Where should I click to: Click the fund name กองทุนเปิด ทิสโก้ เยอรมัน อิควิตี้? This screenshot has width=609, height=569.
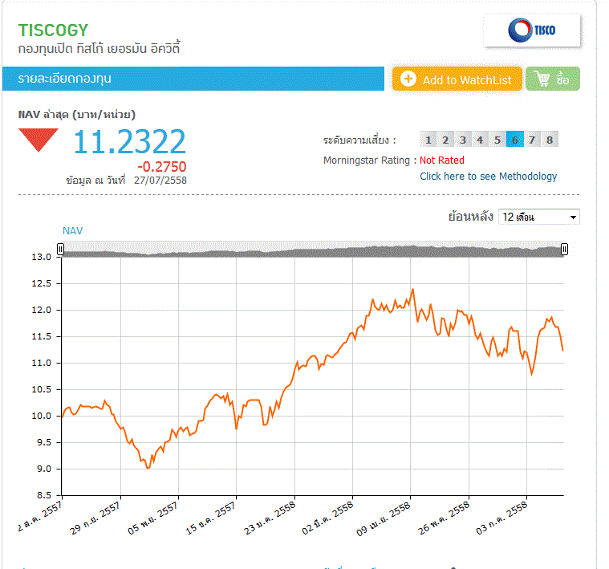pos(99,48)
